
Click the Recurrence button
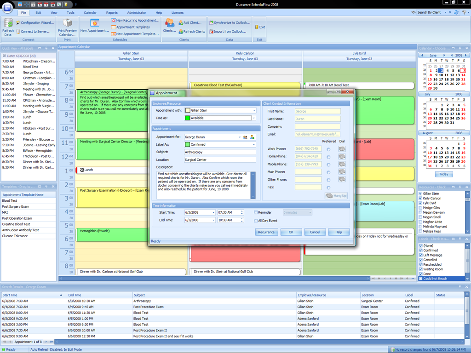coord(267,232)
